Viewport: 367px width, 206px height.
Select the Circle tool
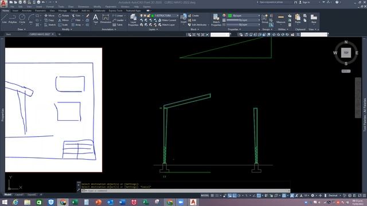22,18
